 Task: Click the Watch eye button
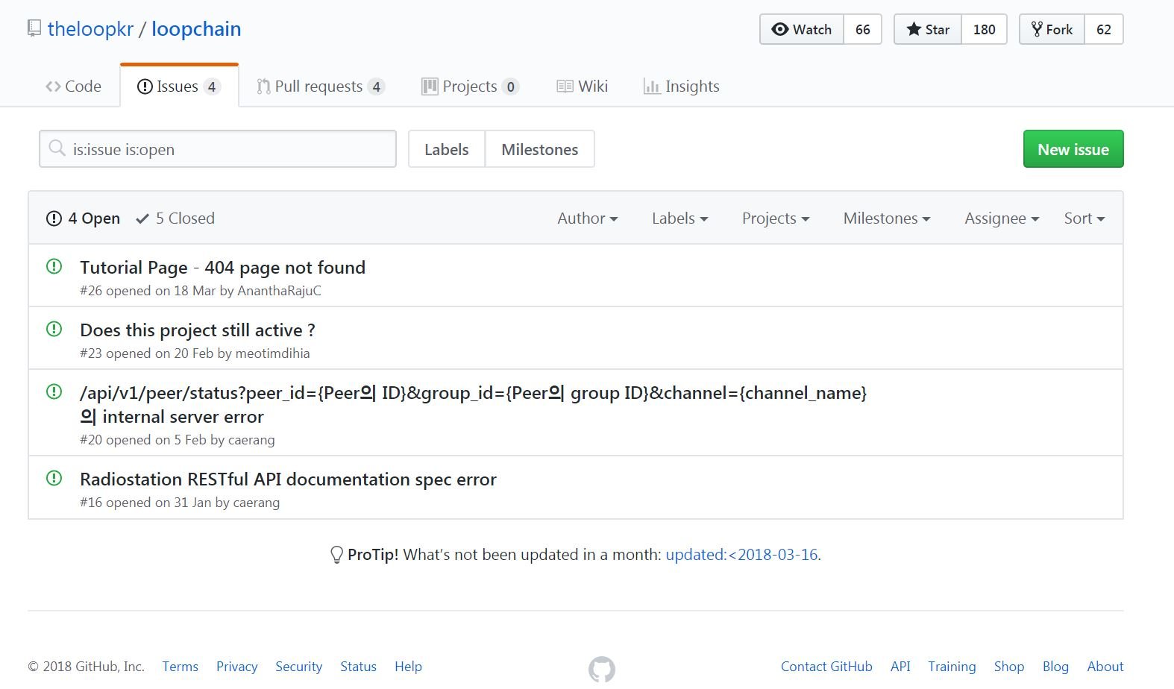(x=802, y=29)
